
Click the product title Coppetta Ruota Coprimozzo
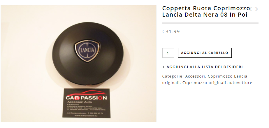click(x=206, y=8)
